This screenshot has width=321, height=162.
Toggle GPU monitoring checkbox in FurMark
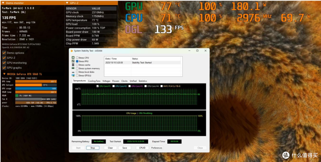click(x=4, y=62)
